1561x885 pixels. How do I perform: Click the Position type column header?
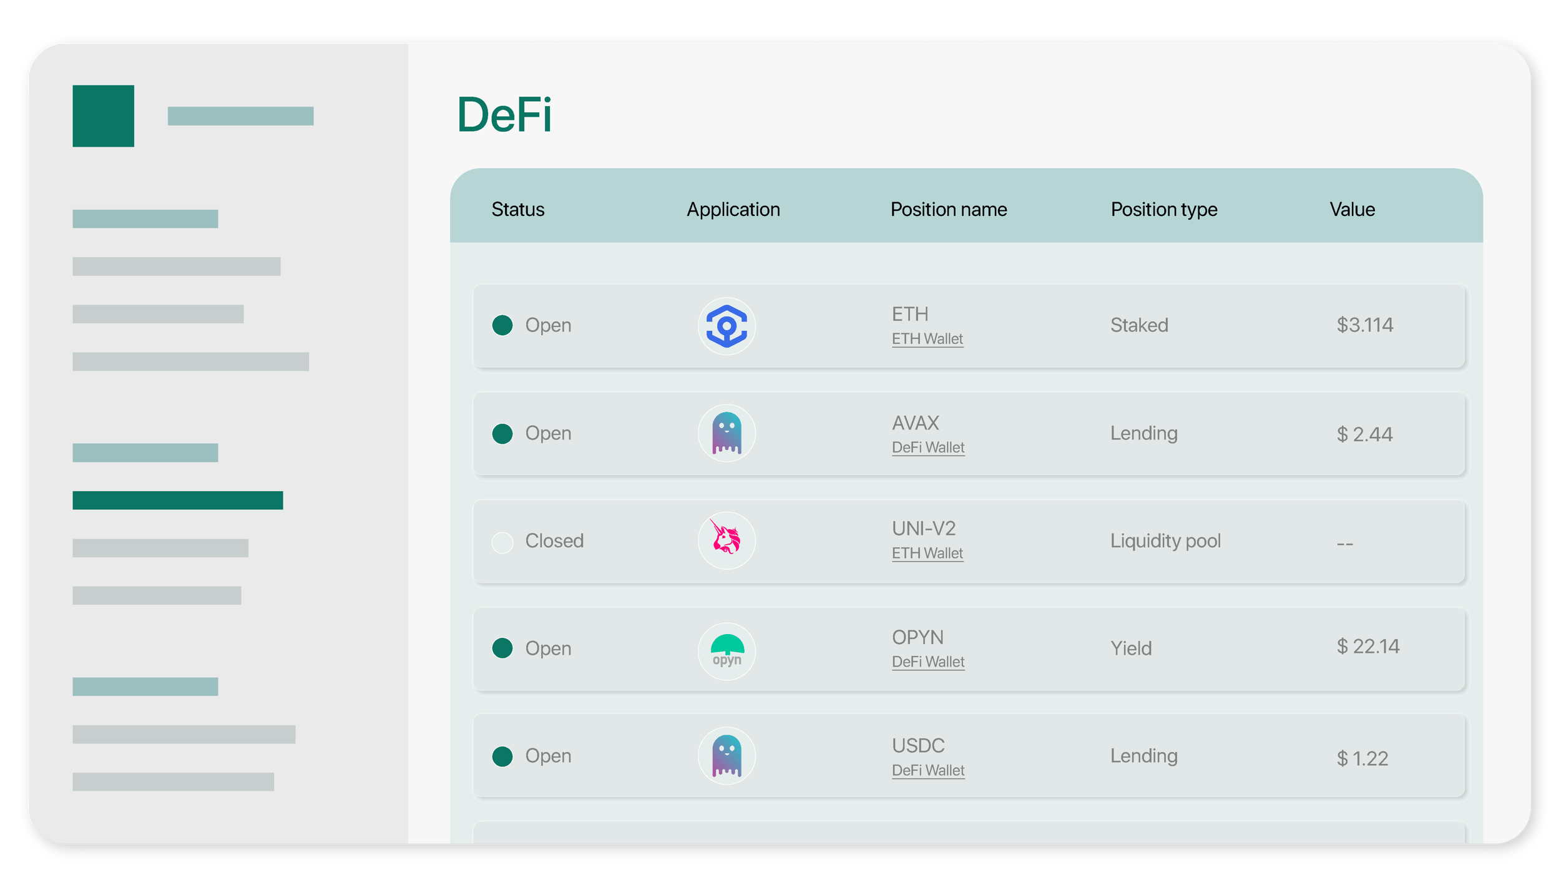tap(1164, 210)
